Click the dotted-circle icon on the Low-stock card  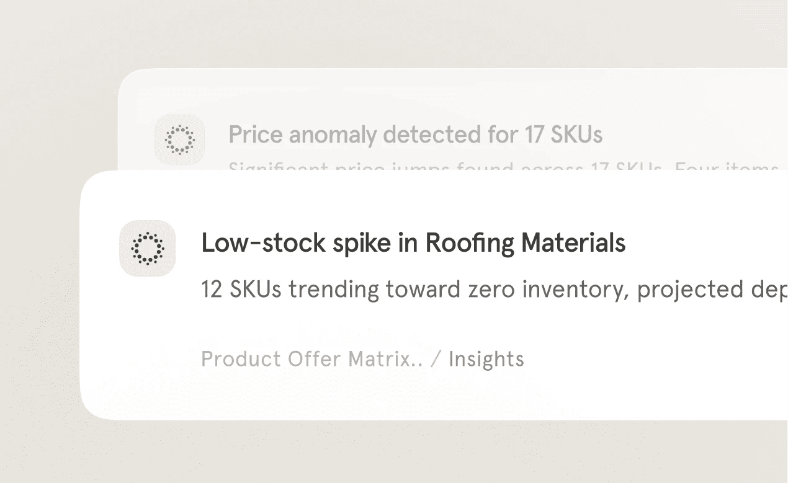(148, 248)
